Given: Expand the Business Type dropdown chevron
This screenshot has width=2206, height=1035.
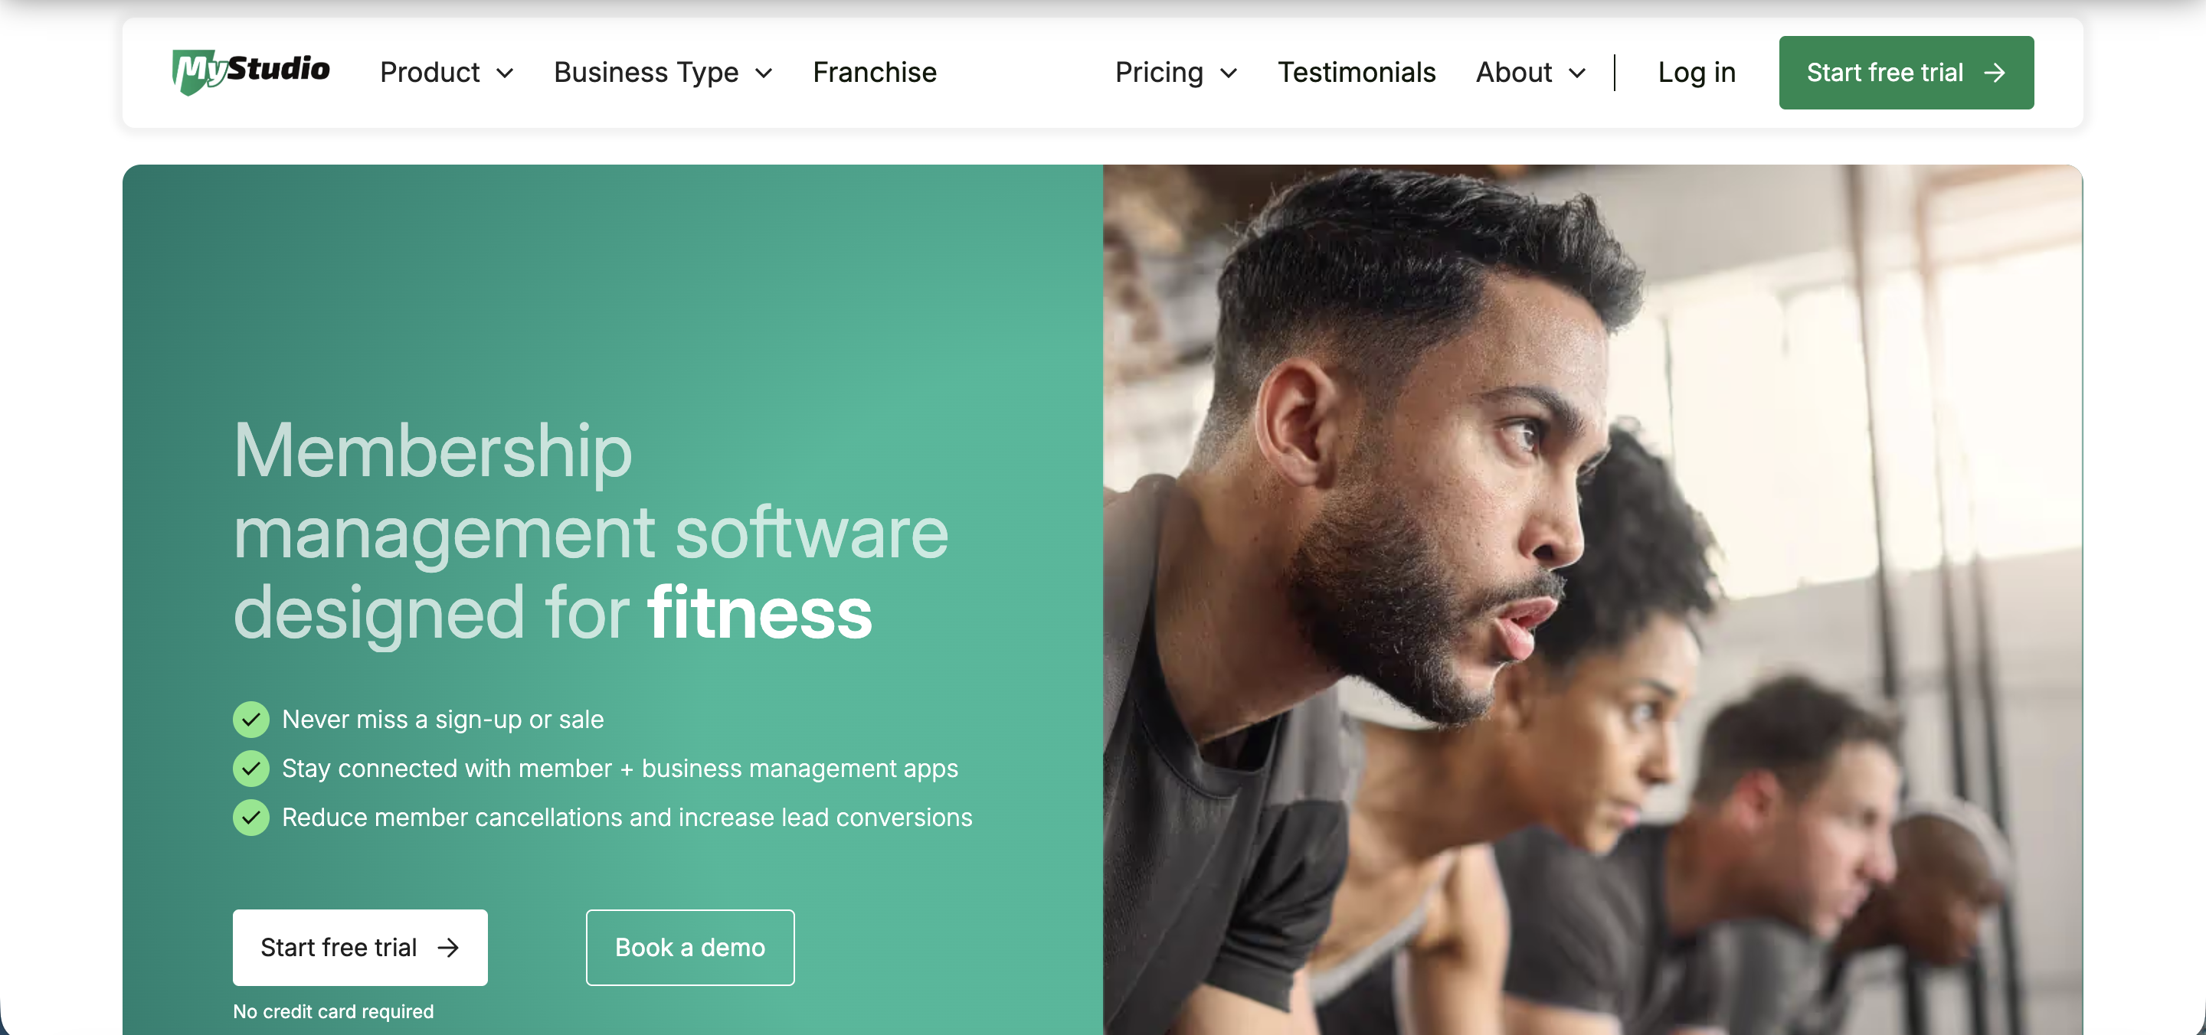Looking at the screenshot, I should click(x=764, y=73).
